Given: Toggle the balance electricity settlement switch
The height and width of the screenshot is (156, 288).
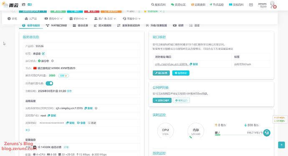Looking at the screenshot, I should [49, 83].
